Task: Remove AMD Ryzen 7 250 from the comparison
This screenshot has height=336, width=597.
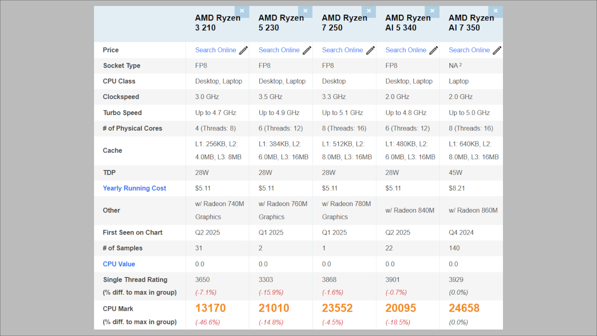Action: point(369,10)
